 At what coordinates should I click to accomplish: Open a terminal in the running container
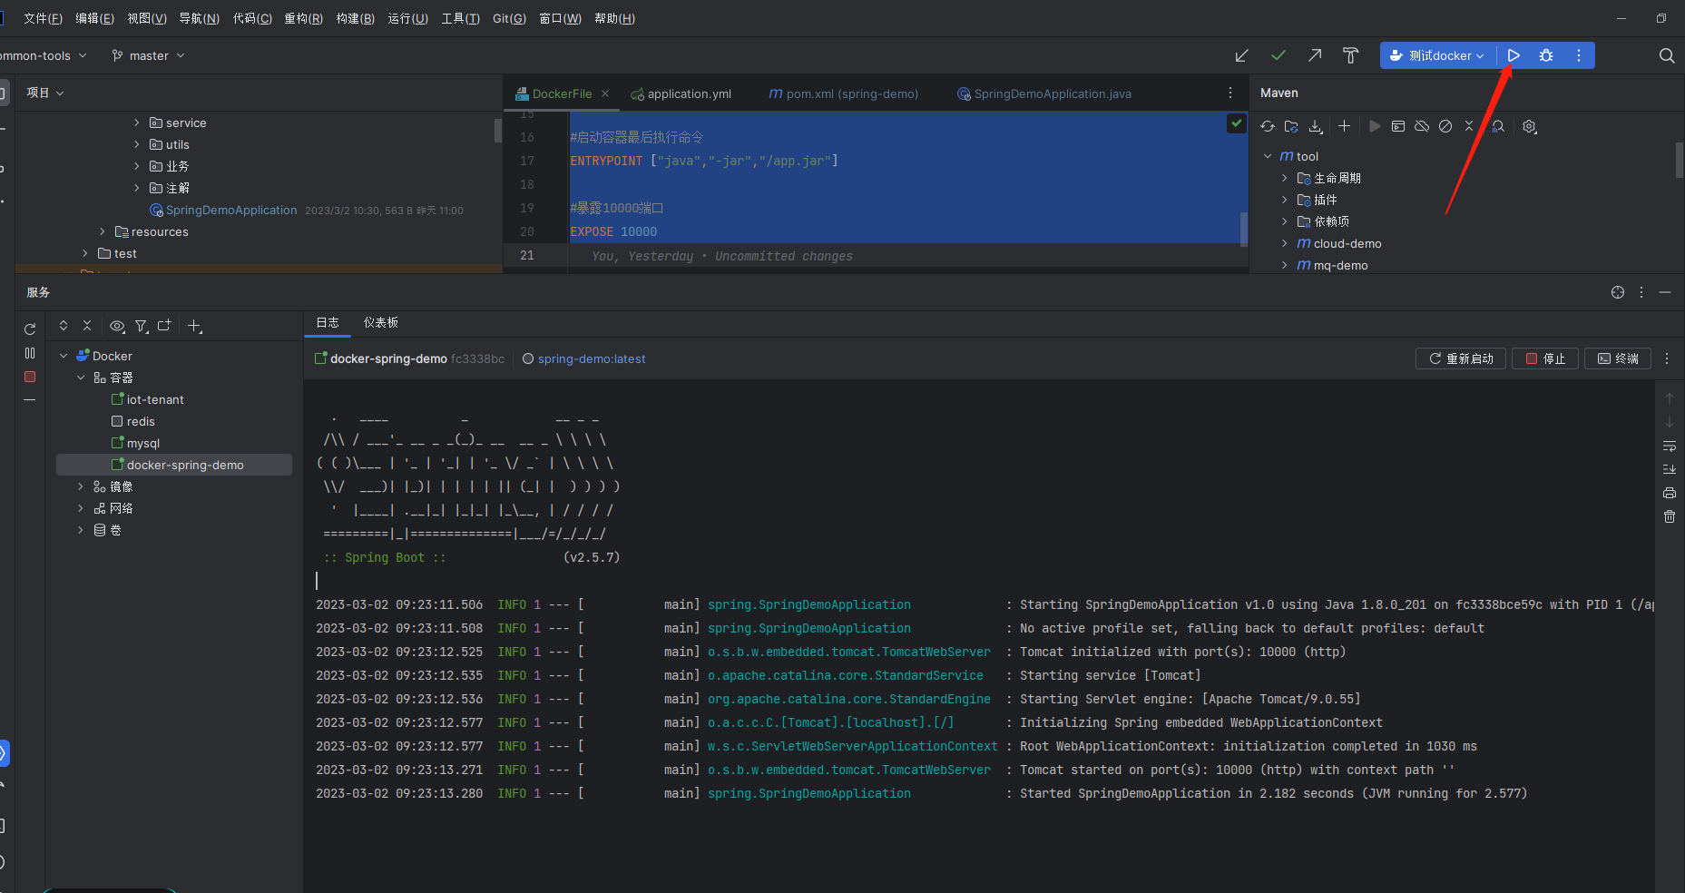point(1618,358)
